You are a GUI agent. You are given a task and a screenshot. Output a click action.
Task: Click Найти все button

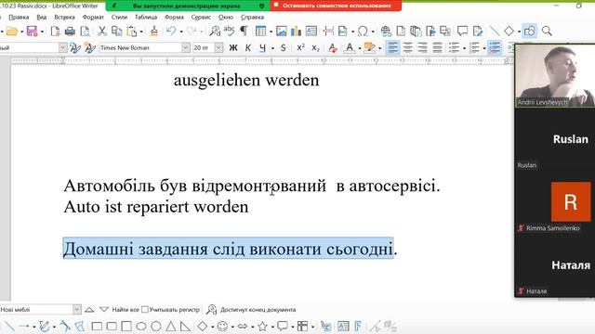[x=126, y=310]
